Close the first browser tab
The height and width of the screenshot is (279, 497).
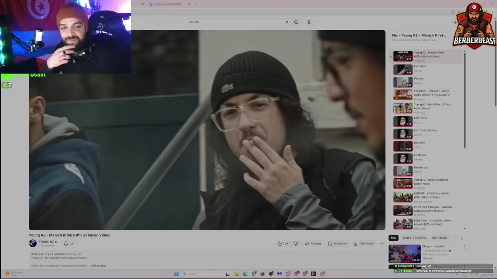[x=143, y=4]
